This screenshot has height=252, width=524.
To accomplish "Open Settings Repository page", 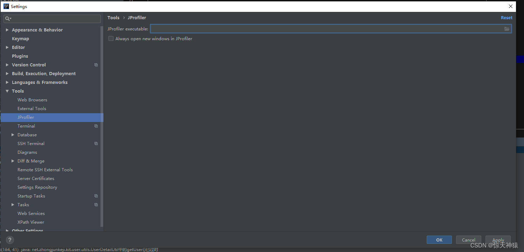I will (37, 187).
